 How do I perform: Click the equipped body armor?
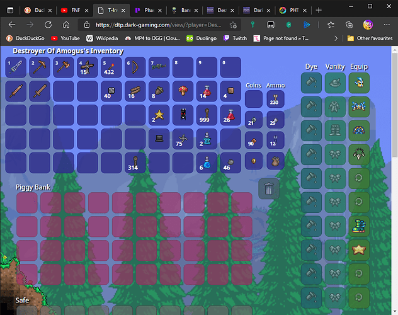[359, 107]
